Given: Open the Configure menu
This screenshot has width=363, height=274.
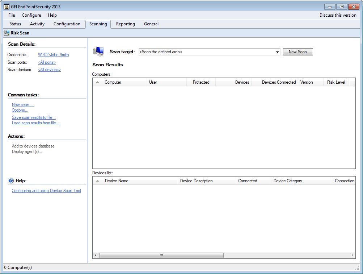Looking at the screenshot, I should tap(31, 15).
